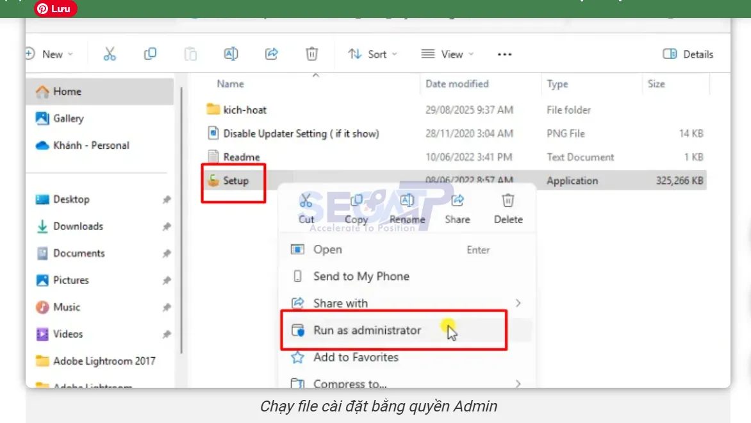Screen dimensions: 751x423
Task: Open the View dropdown
Action: click(447, 54)
